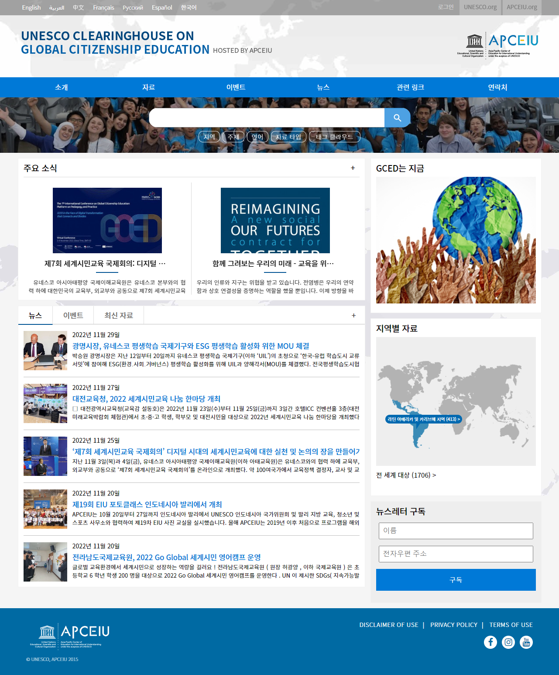The width and height of the screenshot is (559, 675).
Task: Switch language to 한국어
Action: pyautogui.click(x=189, y=7)
